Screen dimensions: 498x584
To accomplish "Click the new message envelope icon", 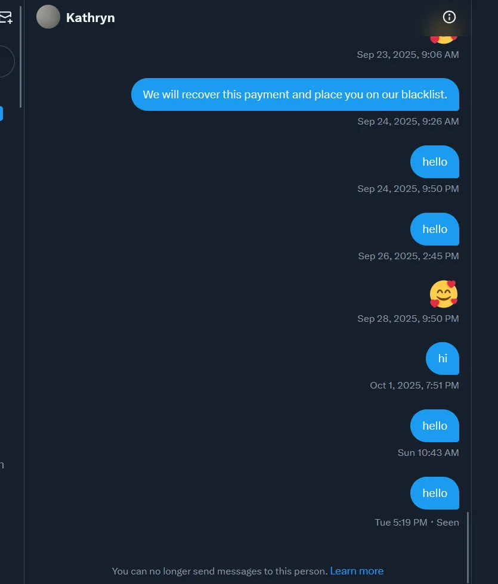I will 6,18.
